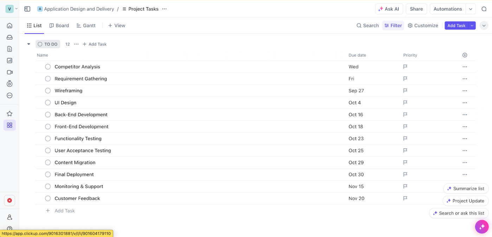
Task: Set priority flag for Wireframing
Action: [x=405, y=91]
